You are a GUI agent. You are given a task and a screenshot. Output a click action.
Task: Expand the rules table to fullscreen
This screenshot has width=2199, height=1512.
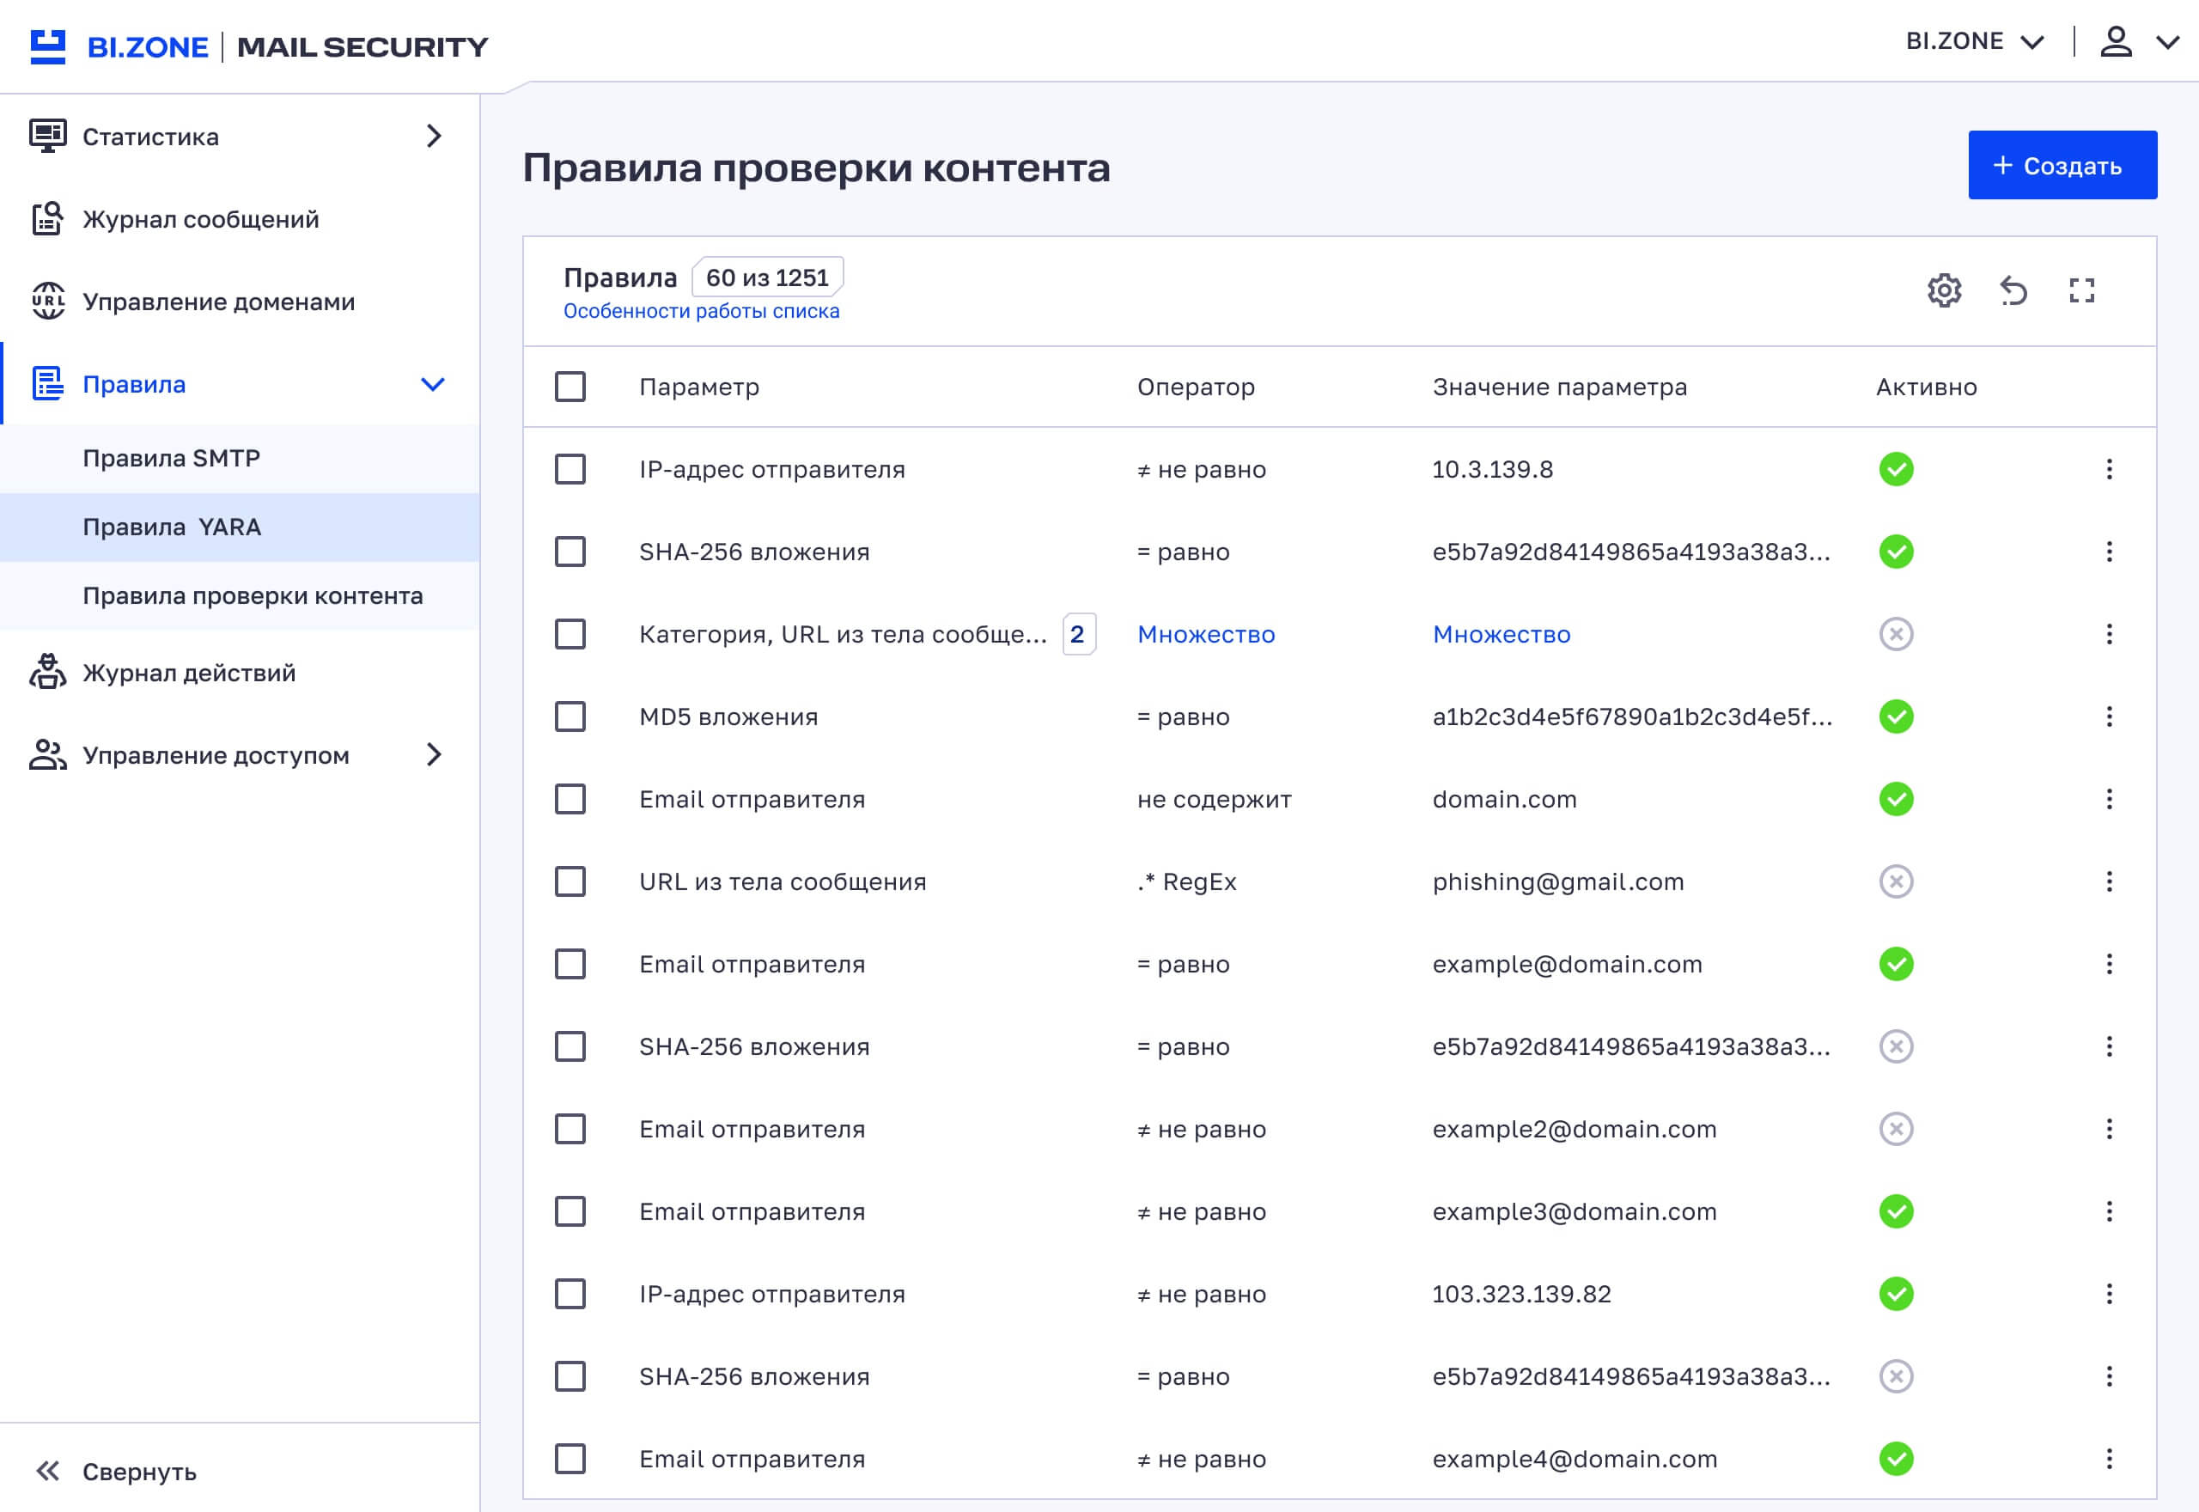pyautogui.click(x=2082, y=291)
